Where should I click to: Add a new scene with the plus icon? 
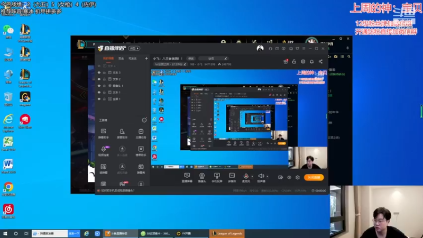tap(146, 58)
